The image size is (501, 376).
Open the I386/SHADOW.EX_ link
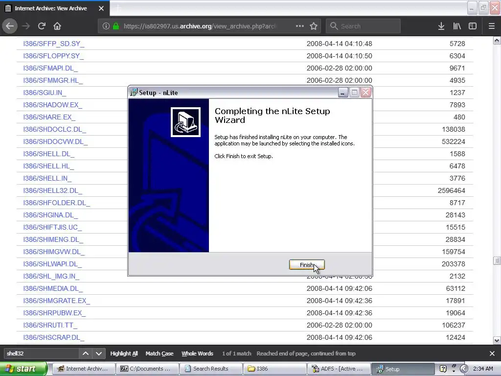click(x=52, y=105)
